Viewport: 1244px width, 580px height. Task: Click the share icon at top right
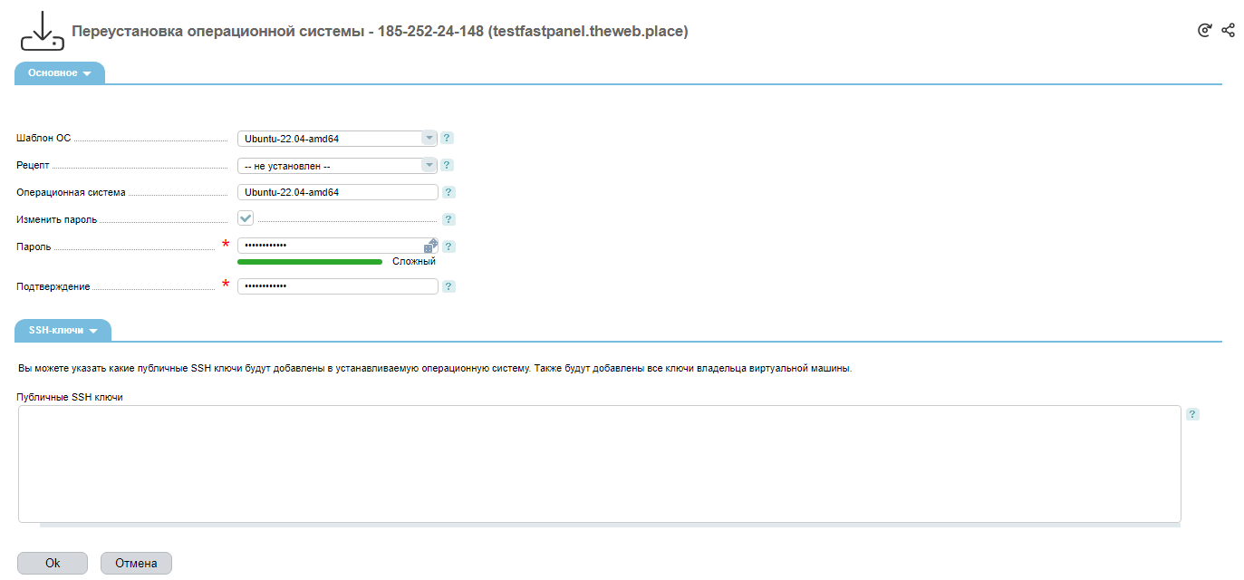coord(1229,31)
